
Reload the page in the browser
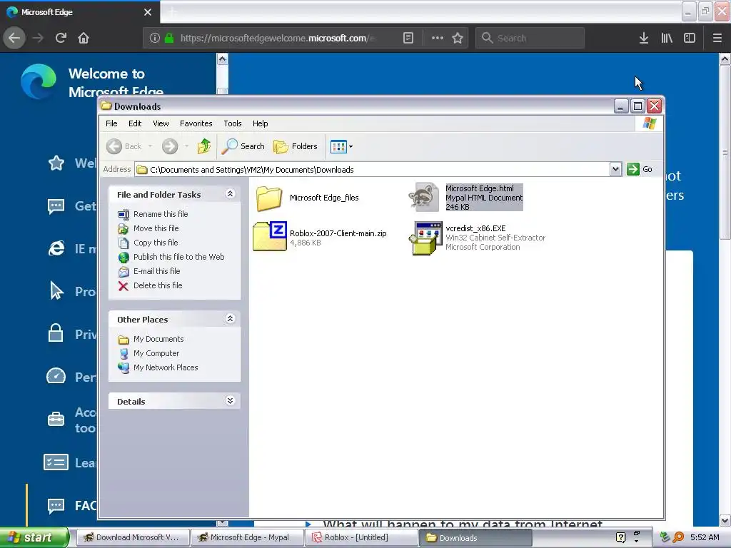(x=61, y=38)
